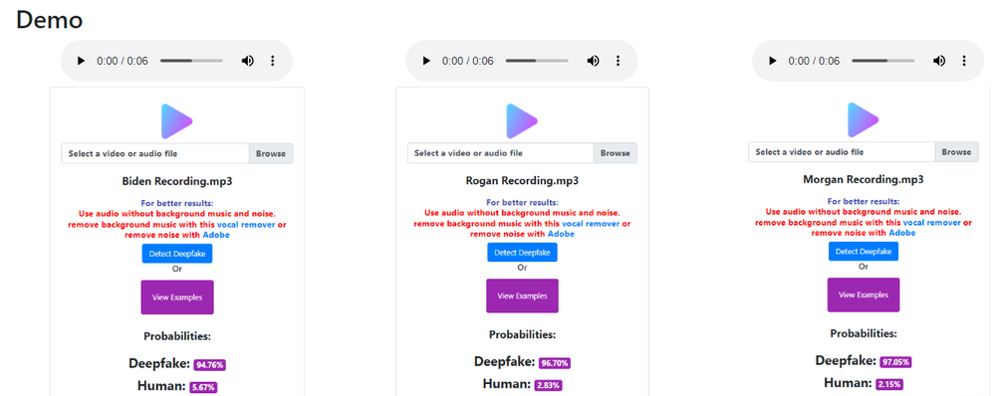The width and height of the screenshot is (996, 396).
Task: Seek on the Biden audio progress bar
Action: click(x=191, y=61)
